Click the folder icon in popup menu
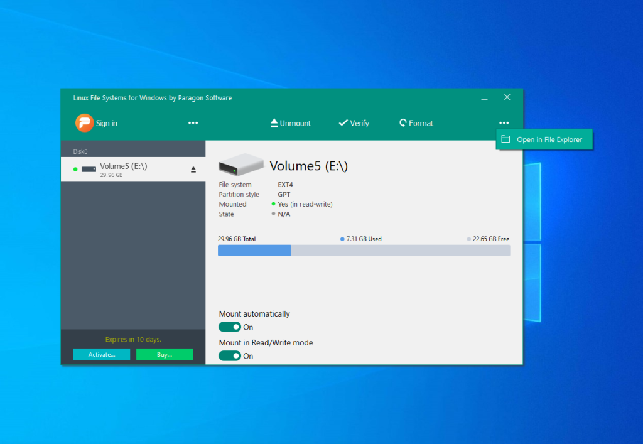 (505, 139)
